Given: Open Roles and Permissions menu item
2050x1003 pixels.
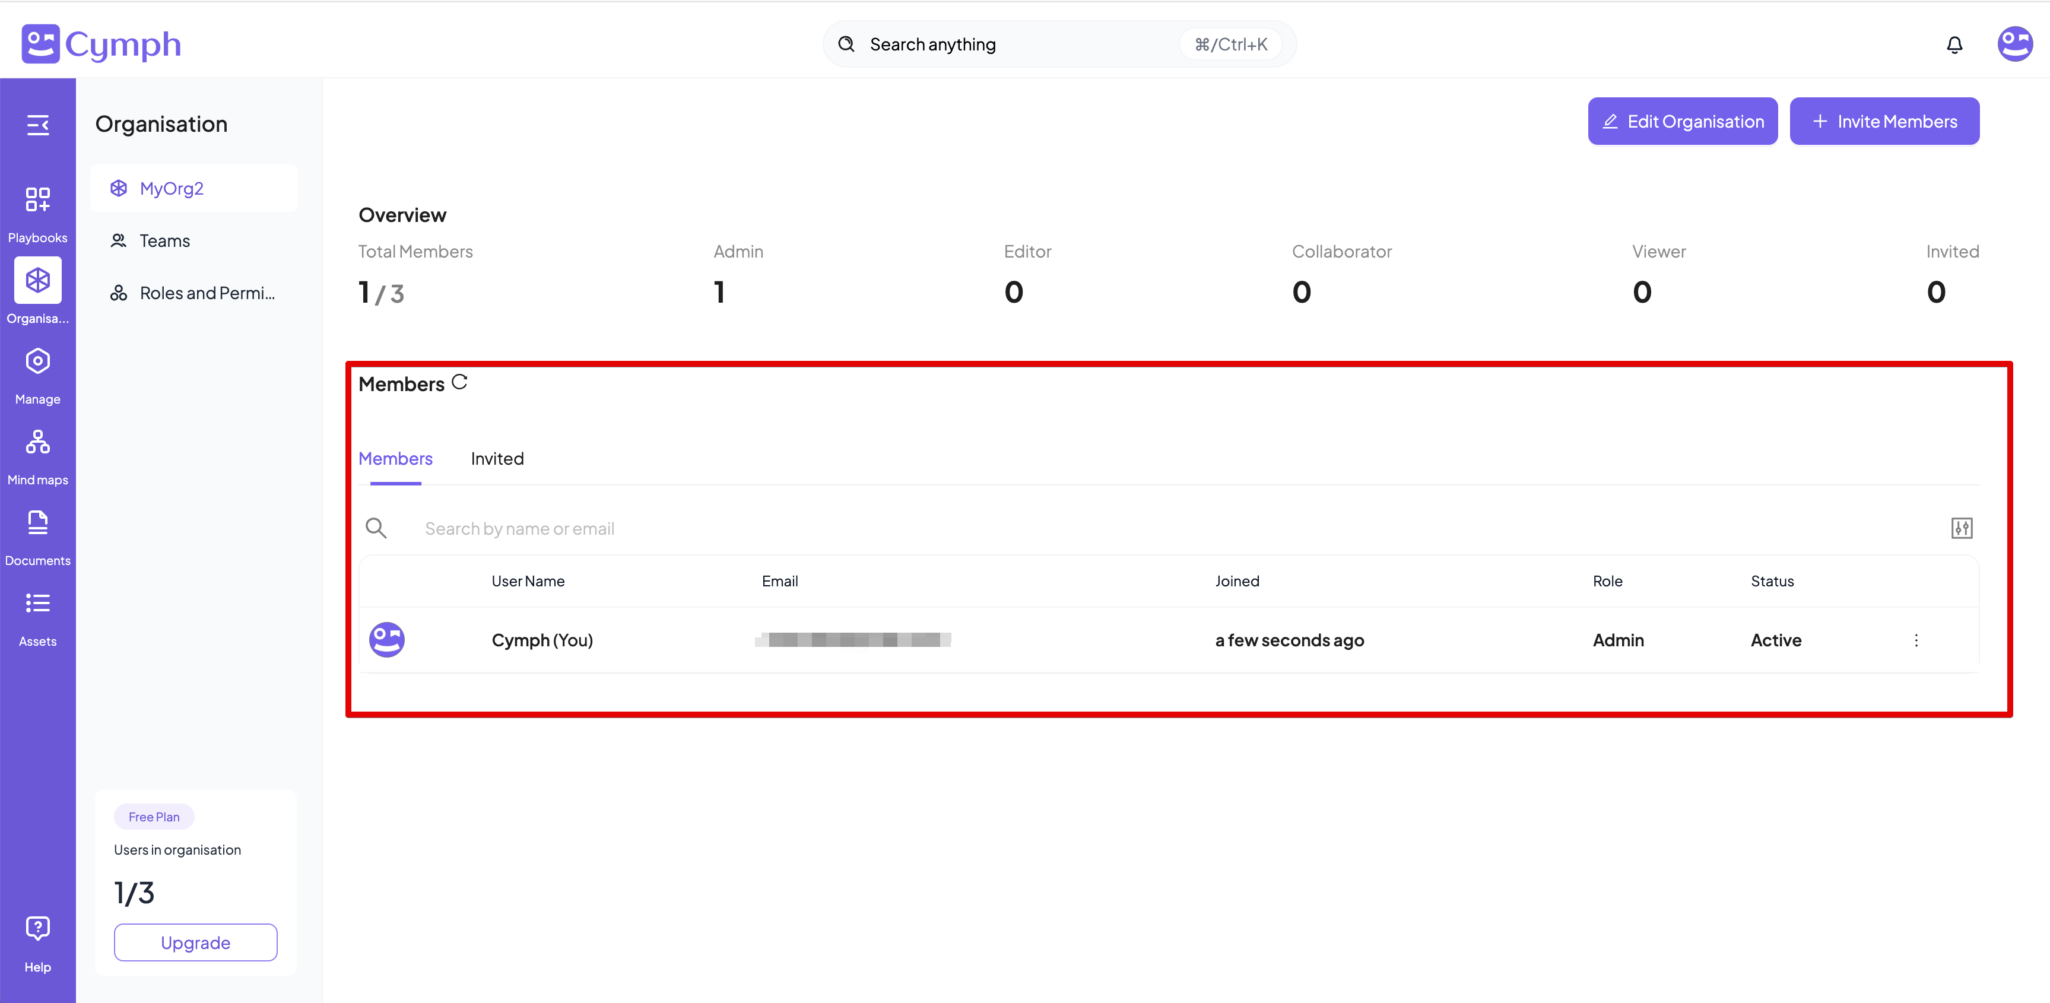Looking at the screenshot, I should 207,293.
